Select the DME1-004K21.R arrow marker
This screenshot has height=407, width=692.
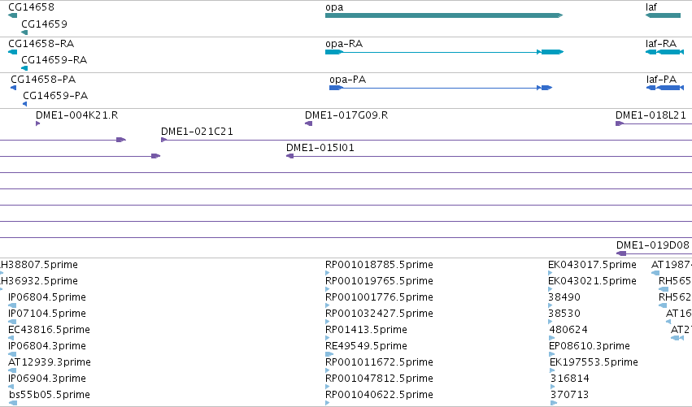(x=38, y=123)
